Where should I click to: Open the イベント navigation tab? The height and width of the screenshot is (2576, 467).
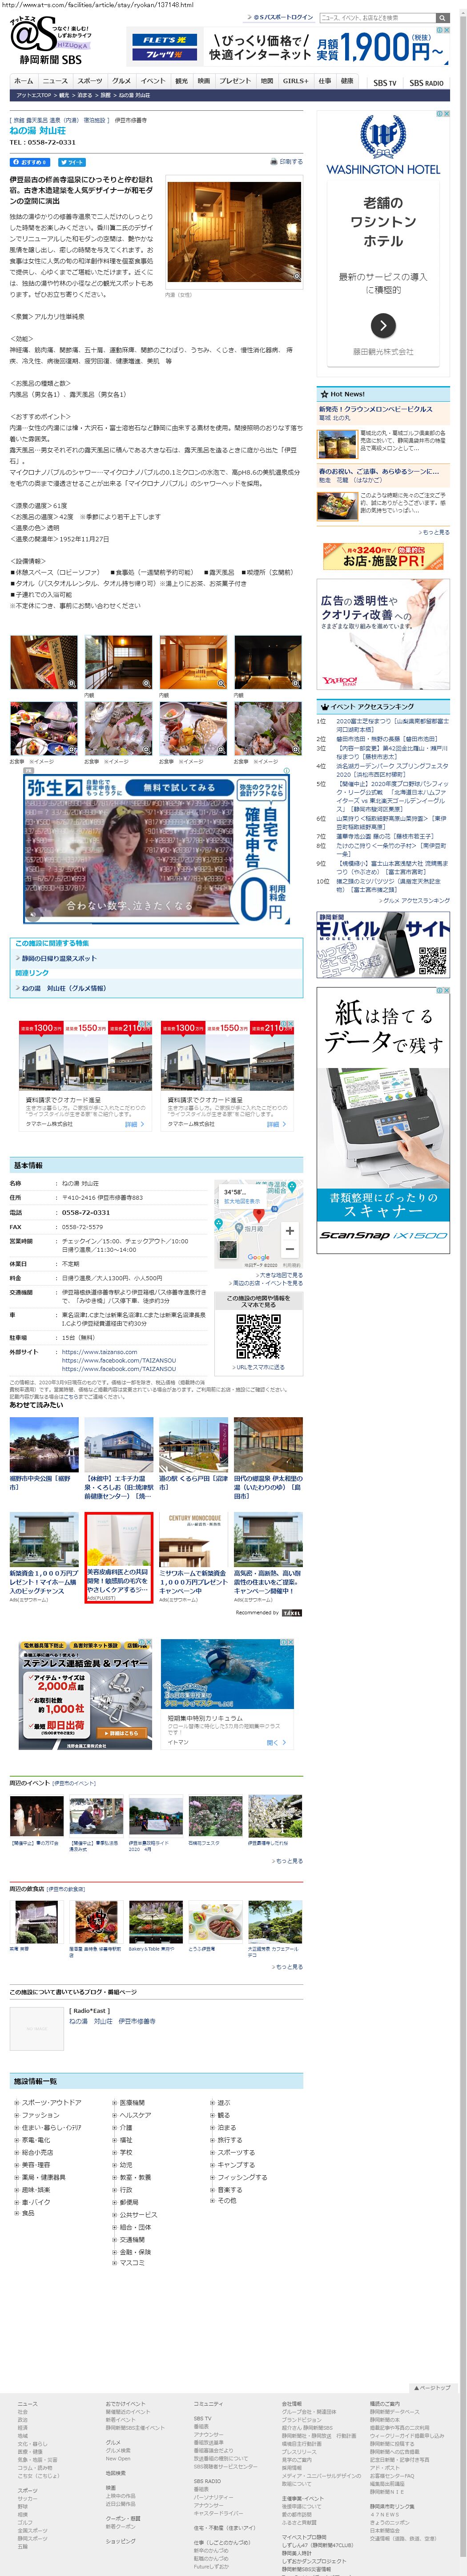[152, 81]
